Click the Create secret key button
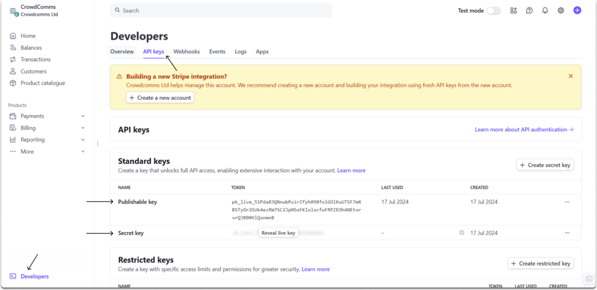The image size is (597, 290). (545, 165)
